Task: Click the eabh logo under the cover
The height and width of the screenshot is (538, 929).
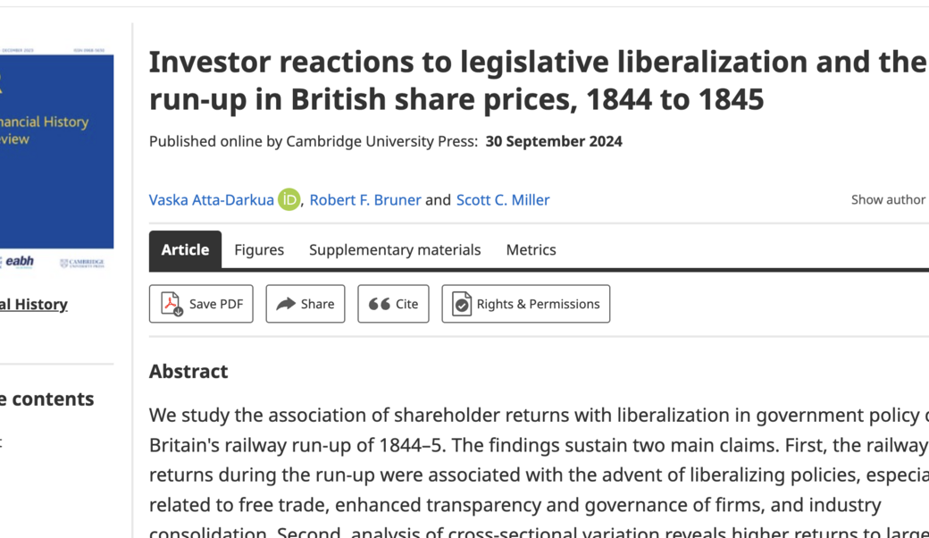Action: click(19, 261)
